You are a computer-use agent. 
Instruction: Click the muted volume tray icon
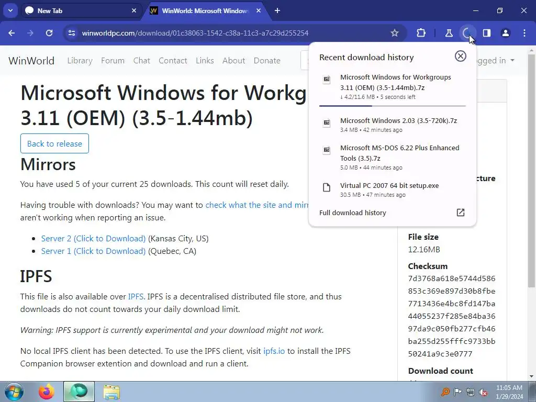tap(483, 392)
